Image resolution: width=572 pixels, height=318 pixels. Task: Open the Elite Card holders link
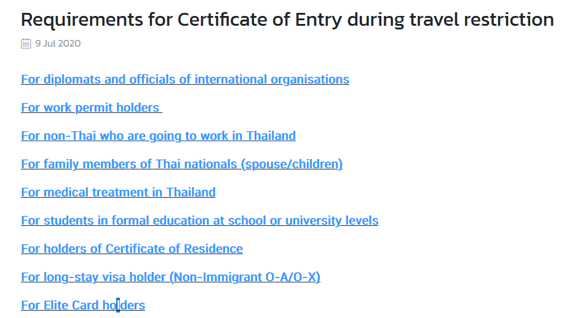point(83,305)
